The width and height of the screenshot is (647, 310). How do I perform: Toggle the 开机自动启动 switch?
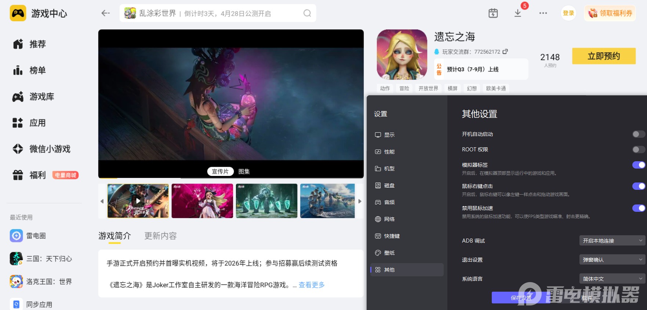(639, 134)
